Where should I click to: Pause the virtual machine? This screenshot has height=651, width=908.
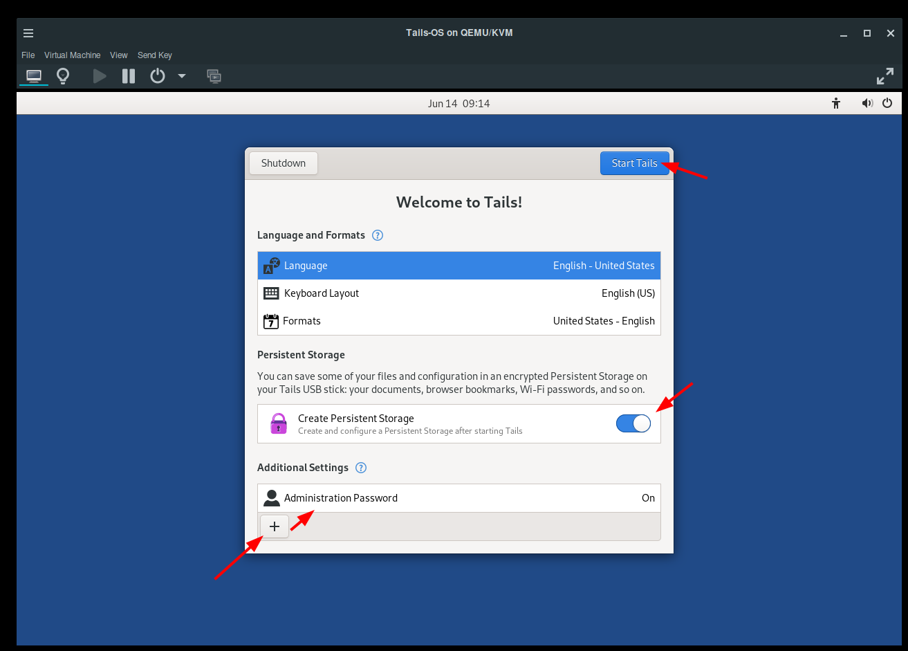coord(129,76)
